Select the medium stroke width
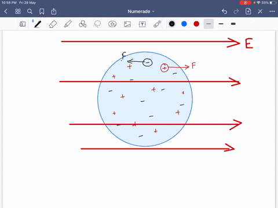Viewport: 278px width, 208px height. pos(221,24)
